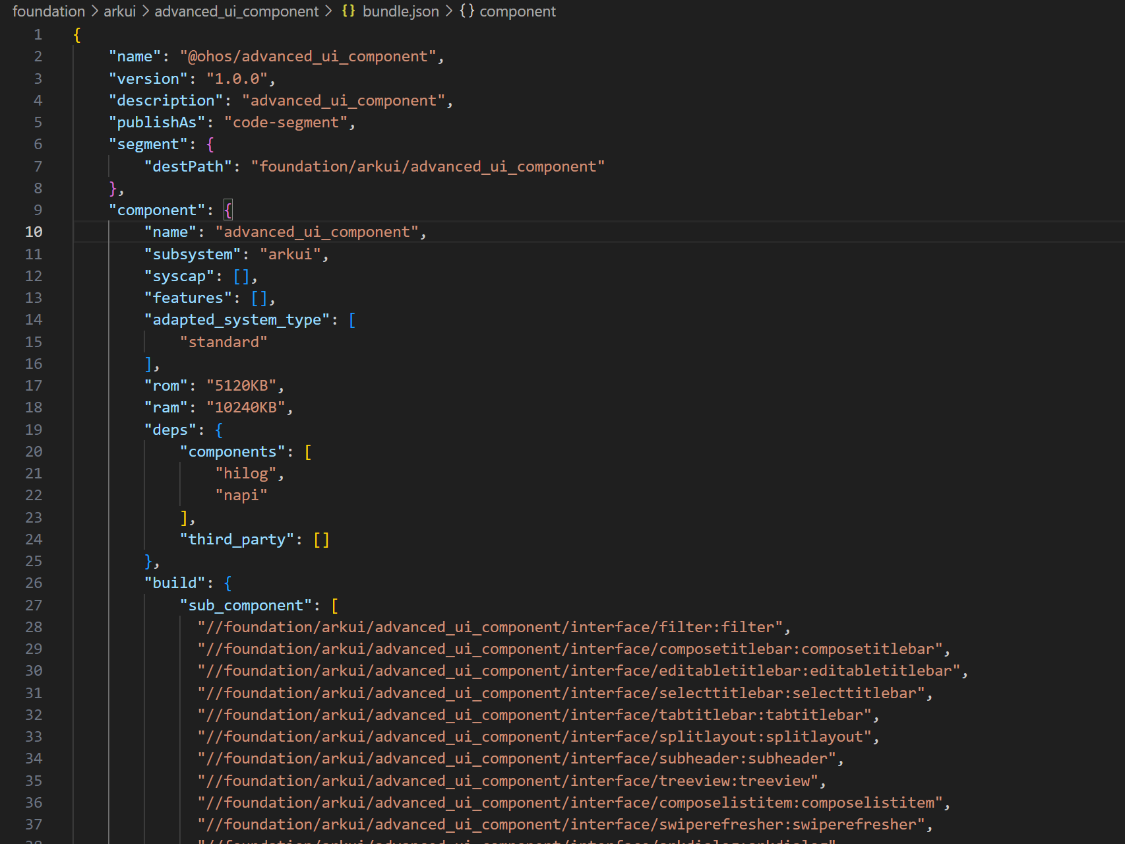This screenshot has height=844, width=1125.
Task: Click the tabtitlebar path on line 32
Action: [x=534, y=715]
